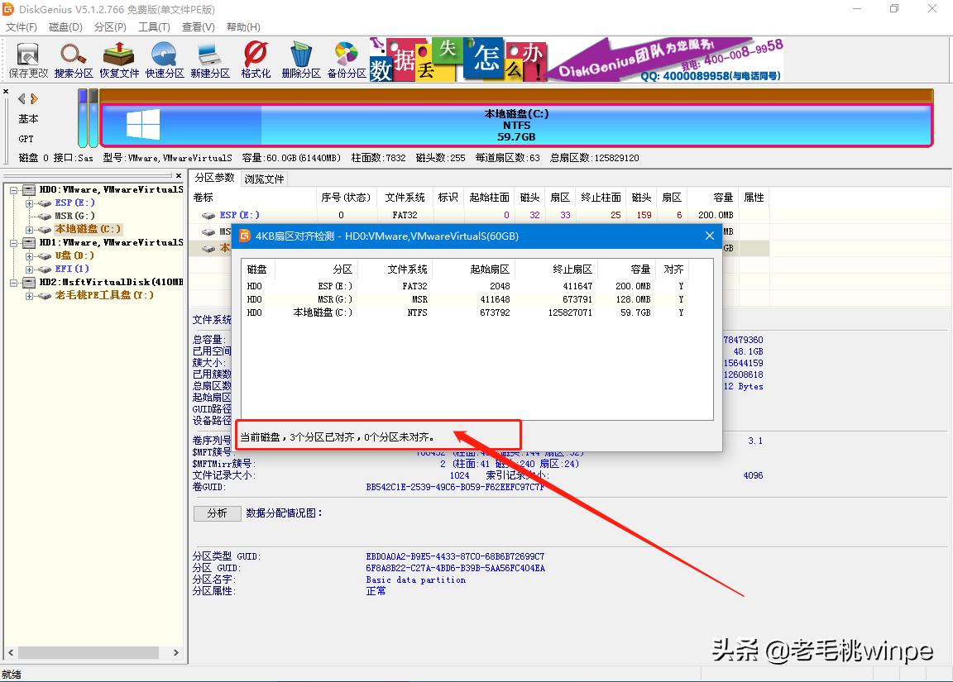Open the Search Partitions (搜索分区) tool
This screenshot has height=682, width=953.
(x=74, y=60)
